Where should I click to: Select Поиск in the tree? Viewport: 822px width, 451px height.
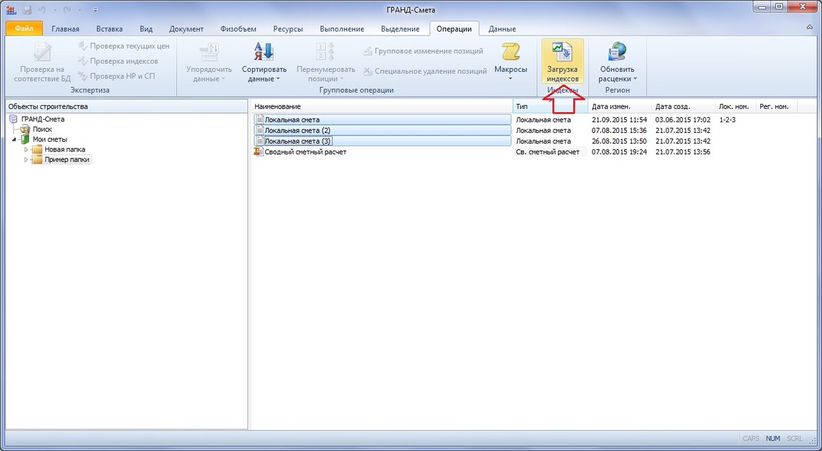(x=43, y=130)
